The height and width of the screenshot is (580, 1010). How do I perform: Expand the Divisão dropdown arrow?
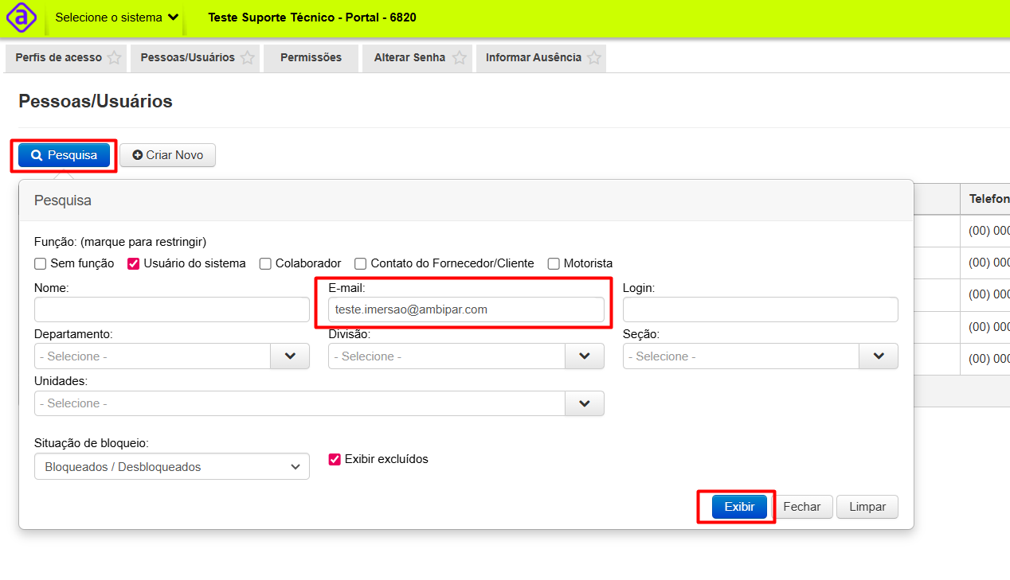(585, 356)
